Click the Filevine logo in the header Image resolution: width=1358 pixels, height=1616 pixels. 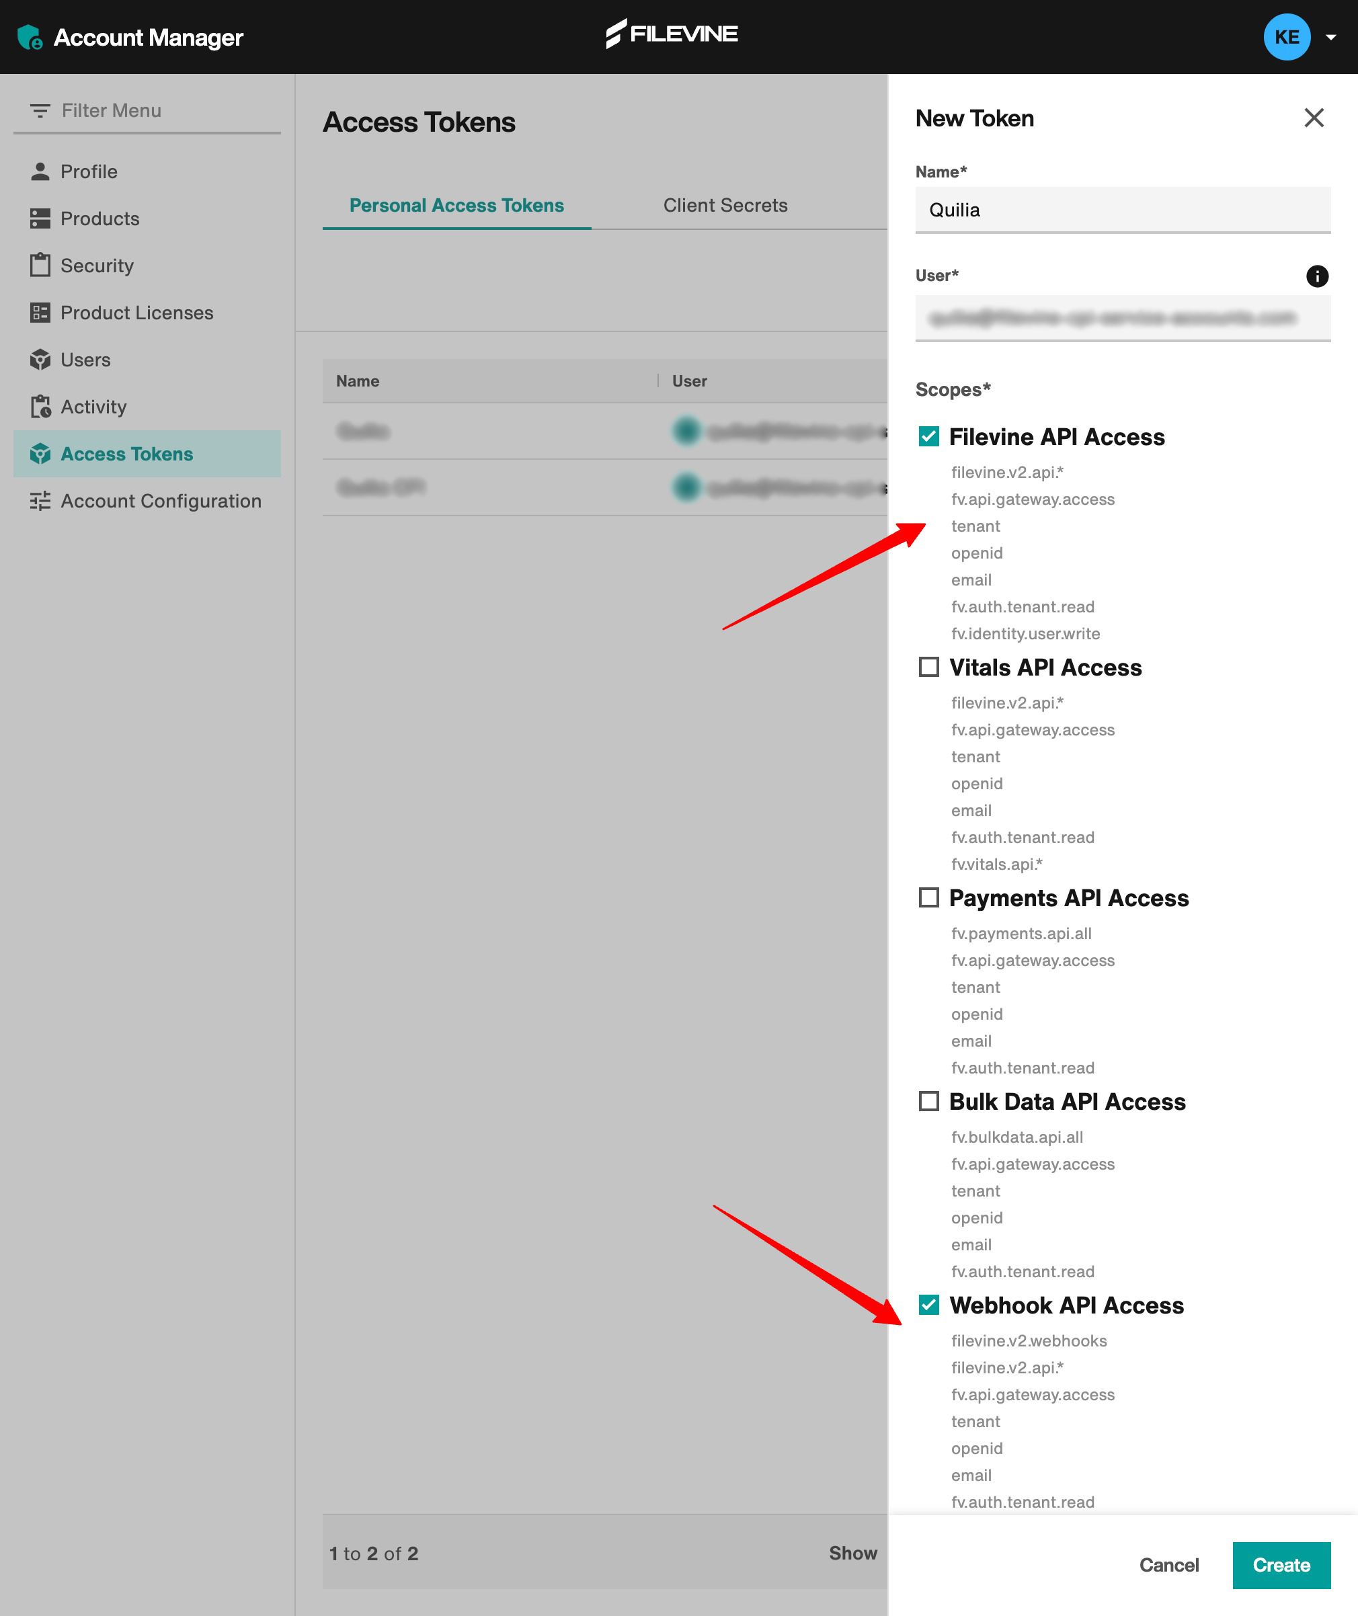(x=672, y=34)
